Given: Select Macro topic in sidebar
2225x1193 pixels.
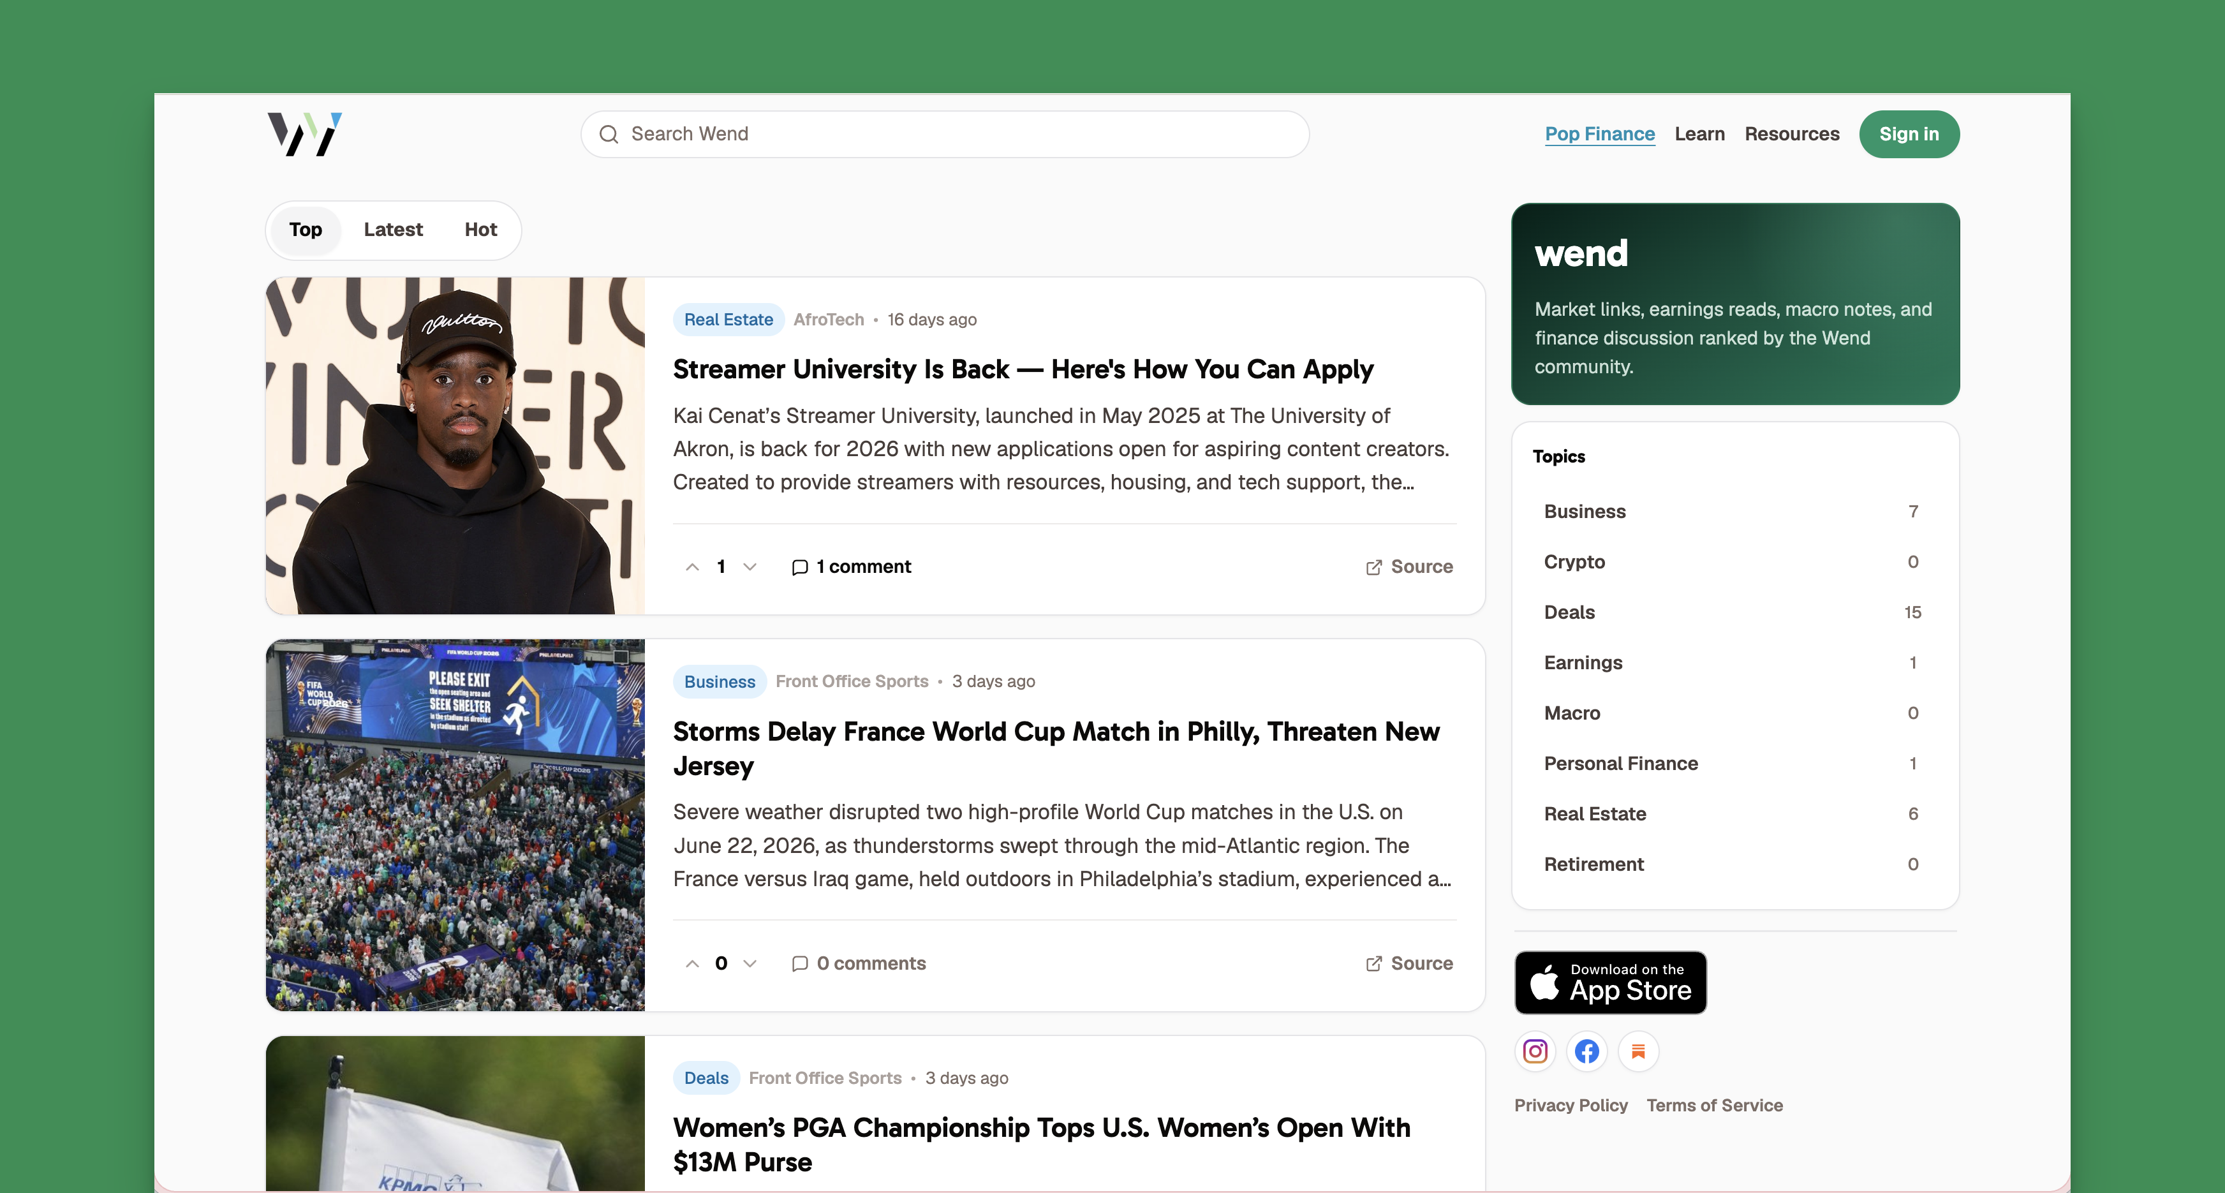Looking at the screenshot, I should (x=1734, y=713).
